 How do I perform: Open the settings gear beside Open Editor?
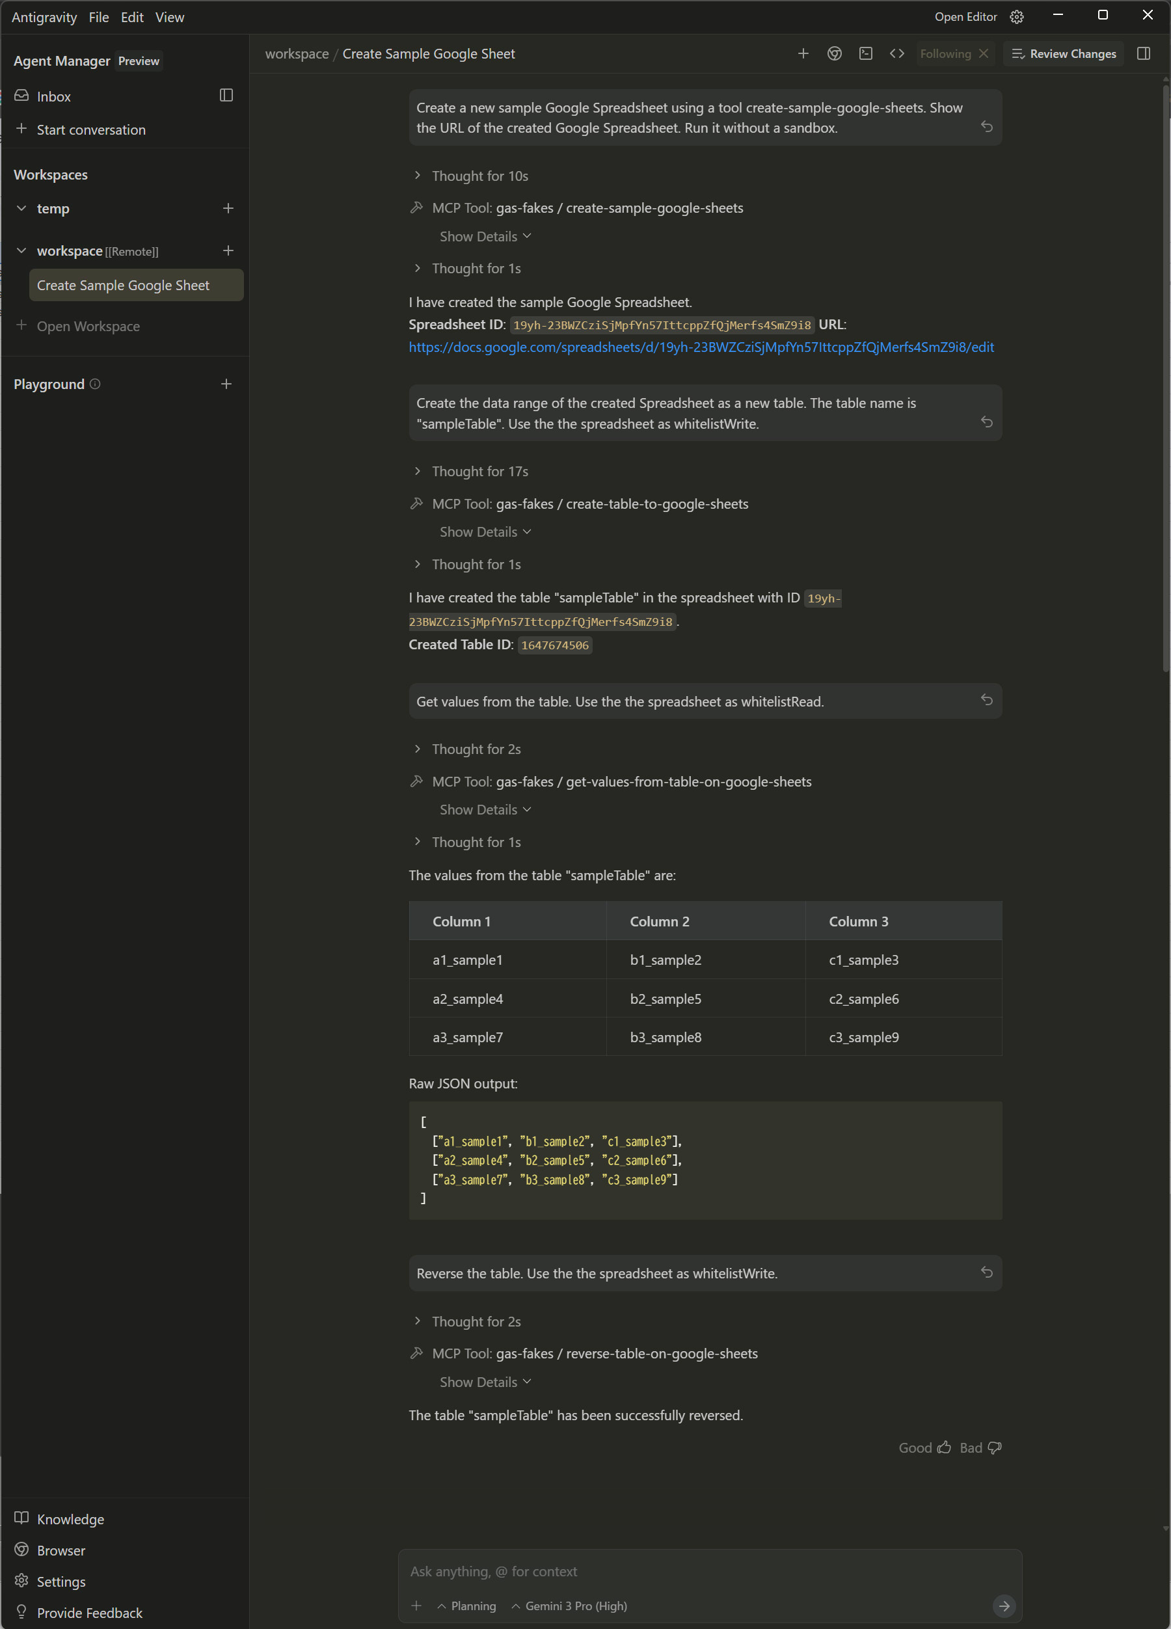tap(1017, 17)
